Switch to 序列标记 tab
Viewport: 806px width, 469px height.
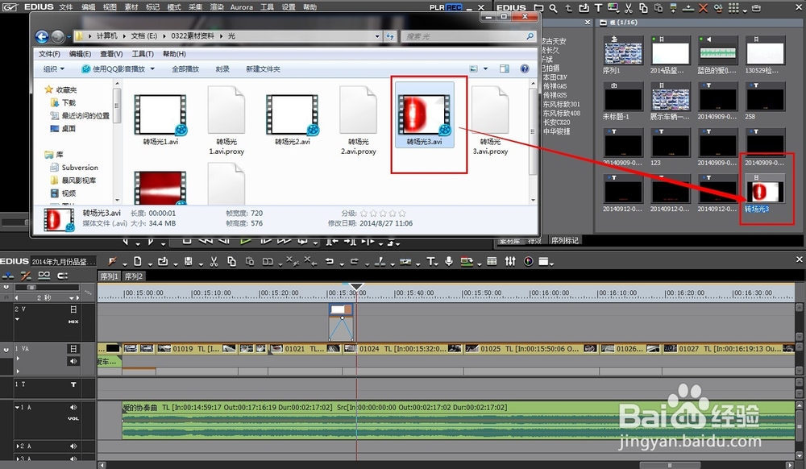564,240
